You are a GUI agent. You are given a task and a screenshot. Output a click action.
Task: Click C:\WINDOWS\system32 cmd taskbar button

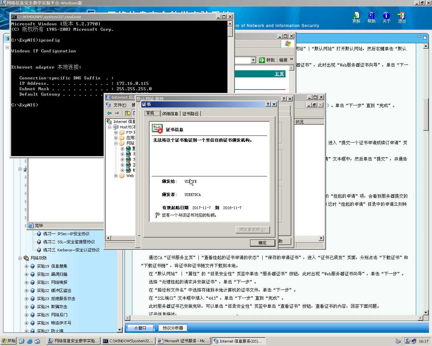pos(128,341)
